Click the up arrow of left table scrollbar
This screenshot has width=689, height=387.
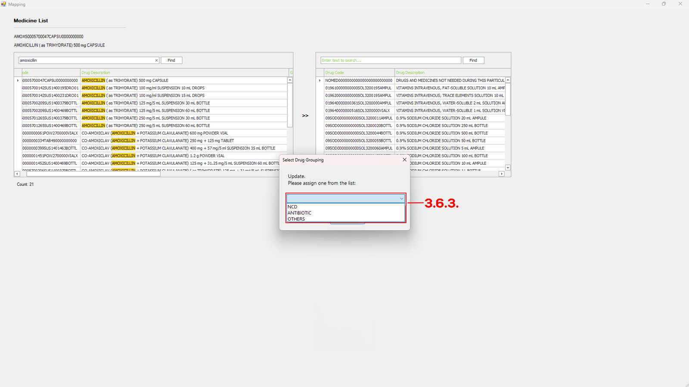(x=290, y=80)
